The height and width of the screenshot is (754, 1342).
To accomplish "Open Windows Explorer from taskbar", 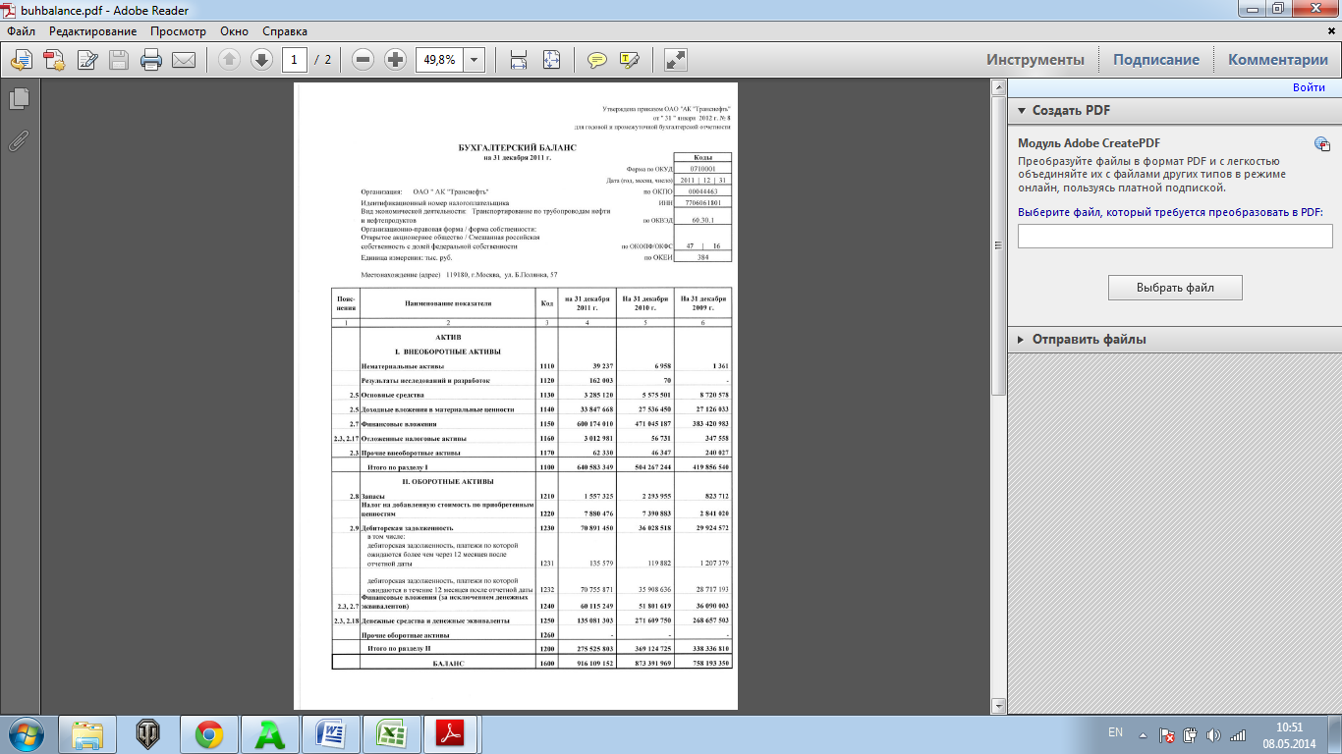I will (x=87, y=733).
